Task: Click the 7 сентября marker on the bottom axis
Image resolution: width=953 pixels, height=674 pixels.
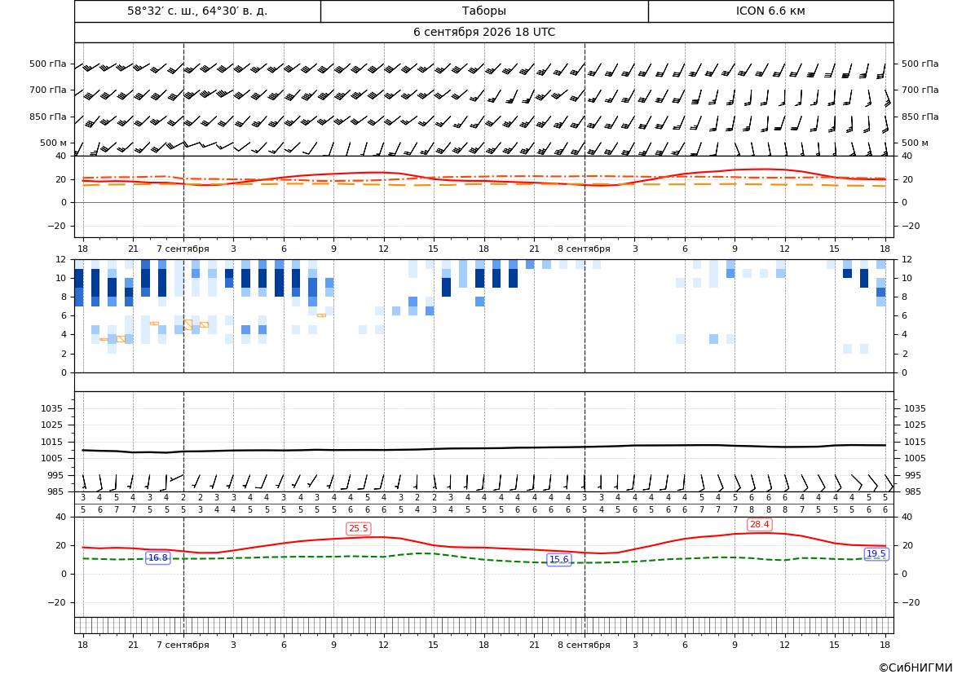Action: tap(183, 645)
